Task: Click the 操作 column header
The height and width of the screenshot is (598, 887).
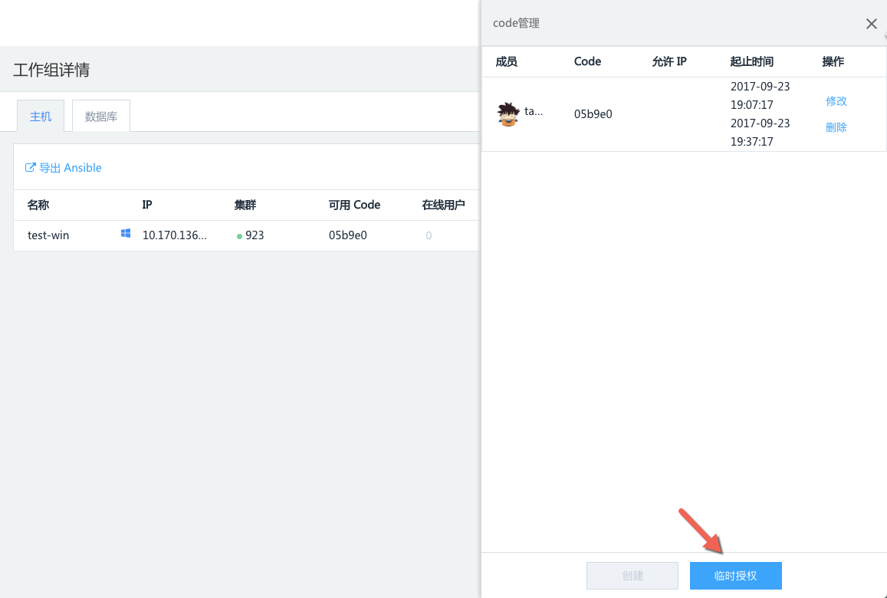Action: click(833, 61)
